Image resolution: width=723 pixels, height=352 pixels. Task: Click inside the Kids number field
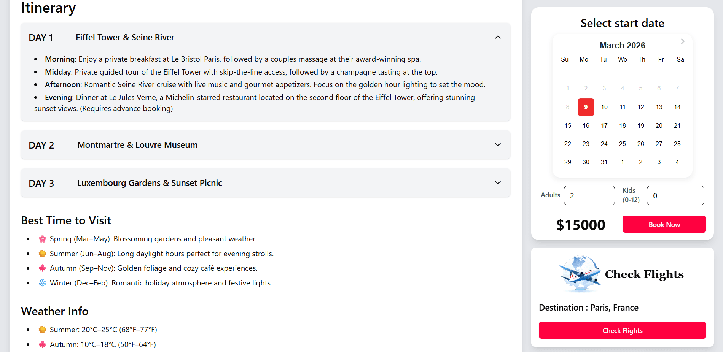click(675, 195)
